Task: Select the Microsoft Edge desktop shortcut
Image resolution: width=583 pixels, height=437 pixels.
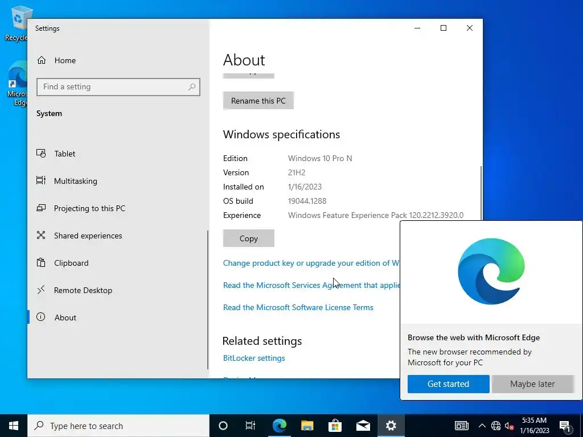Action: tap(17, 84)
